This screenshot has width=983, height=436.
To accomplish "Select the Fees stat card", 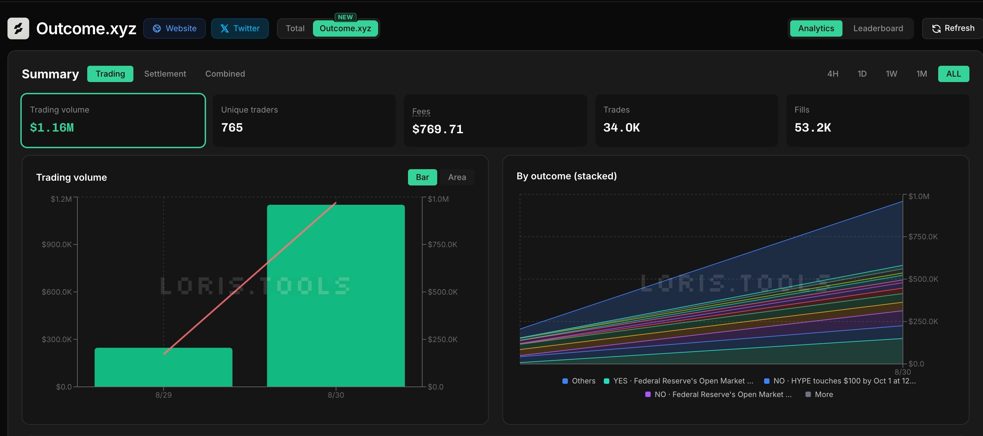I will pyautogui.click(x=495, y=120).
